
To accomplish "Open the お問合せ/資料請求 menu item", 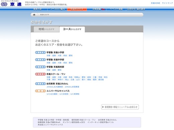I will (136, 9).
